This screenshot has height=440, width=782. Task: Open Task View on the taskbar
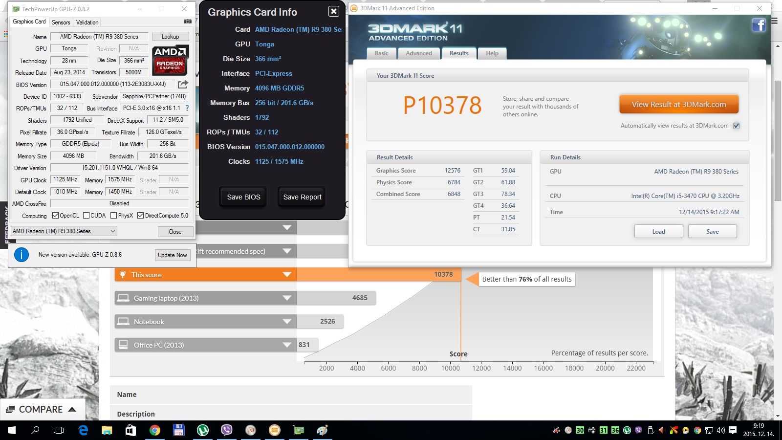point(59,430)
